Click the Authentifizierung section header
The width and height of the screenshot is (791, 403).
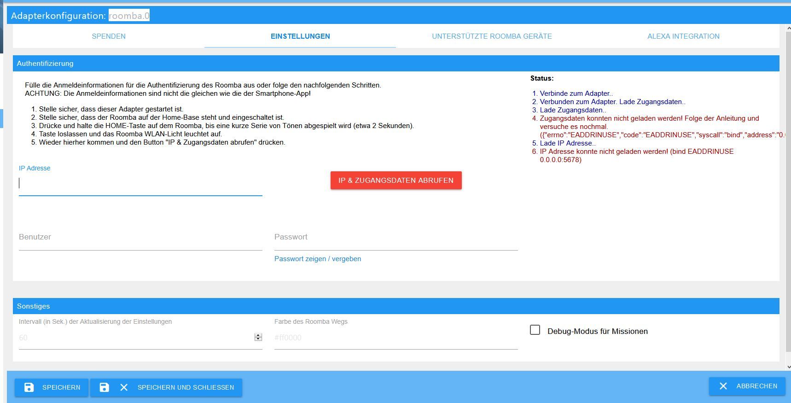pos(396,64)
